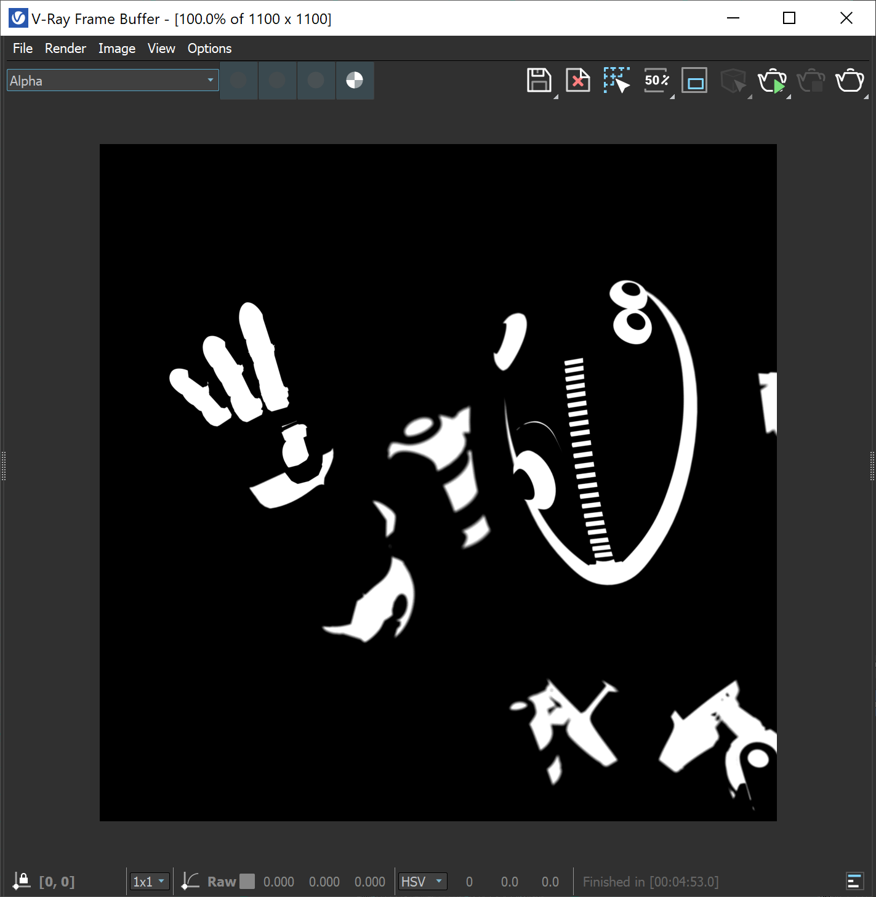
Task: Click the curve corrections icon
Action: (x=190, y=881)
